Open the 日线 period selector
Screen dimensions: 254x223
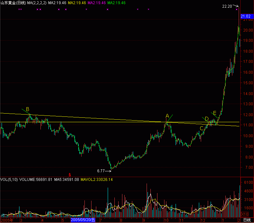pos(247,220)
